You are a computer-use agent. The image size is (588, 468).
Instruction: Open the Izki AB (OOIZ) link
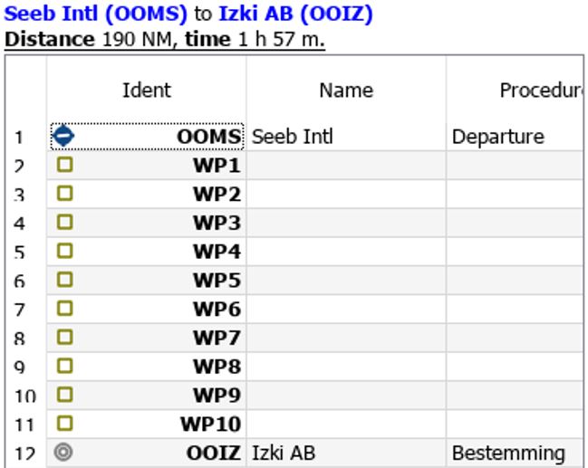(295, 14)
